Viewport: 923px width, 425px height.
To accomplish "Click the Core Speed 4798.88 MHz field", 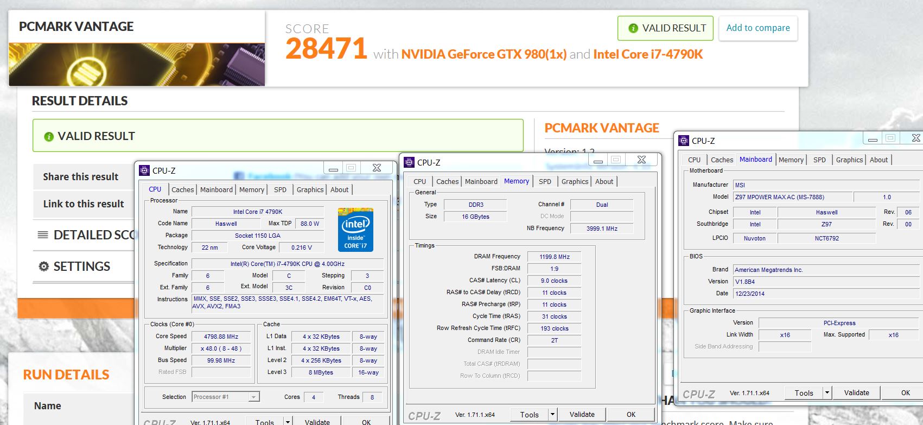I will (221, 337).
